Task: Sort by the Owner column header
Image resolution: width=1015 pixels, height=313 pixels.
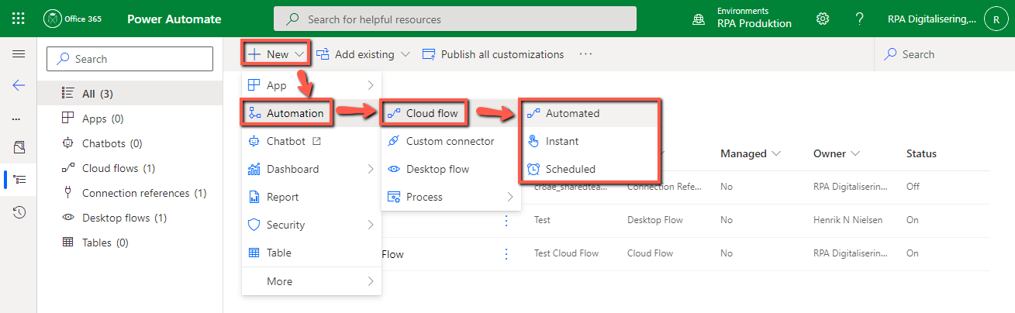Action: (836, 153)
